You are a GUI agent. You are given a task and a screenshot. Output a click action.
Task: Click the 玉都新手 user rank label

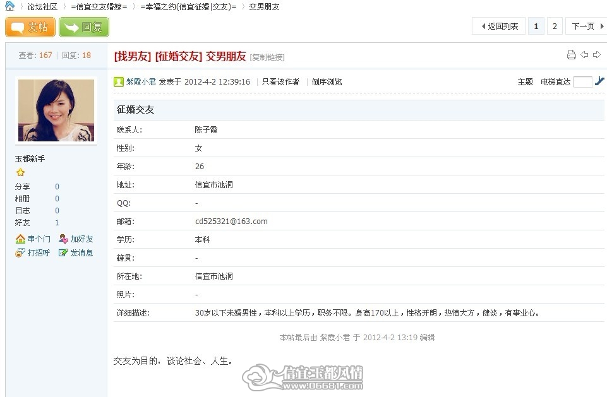(30, 158)
